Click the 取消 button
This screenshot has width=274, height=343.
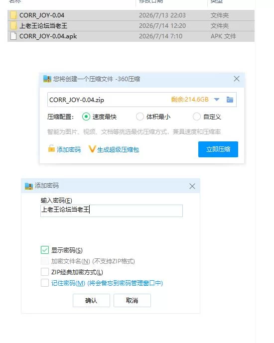[x=132, y=300]
